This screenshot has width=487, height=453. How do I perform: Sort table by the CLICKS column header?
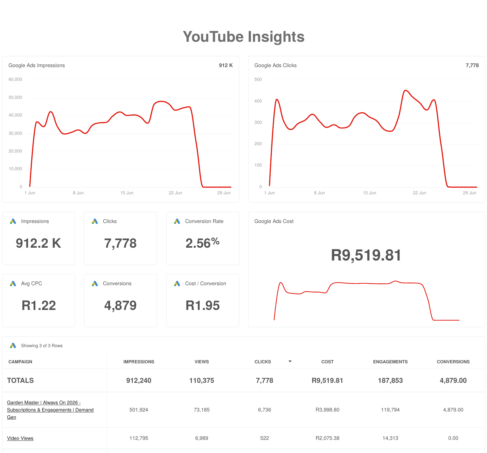(263, 362)
